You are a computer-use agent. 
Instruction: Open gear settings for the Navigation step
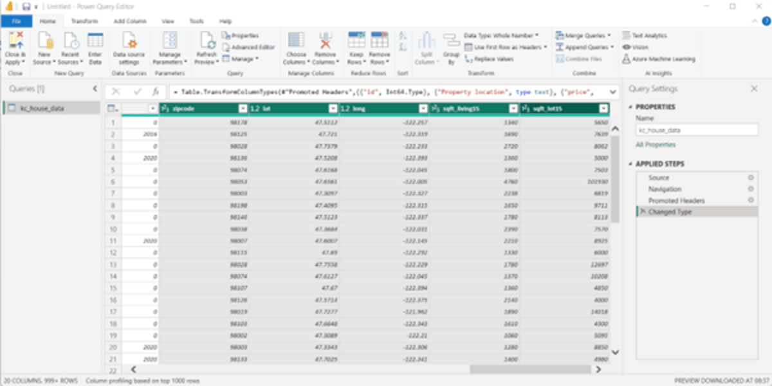coord(750,189)
